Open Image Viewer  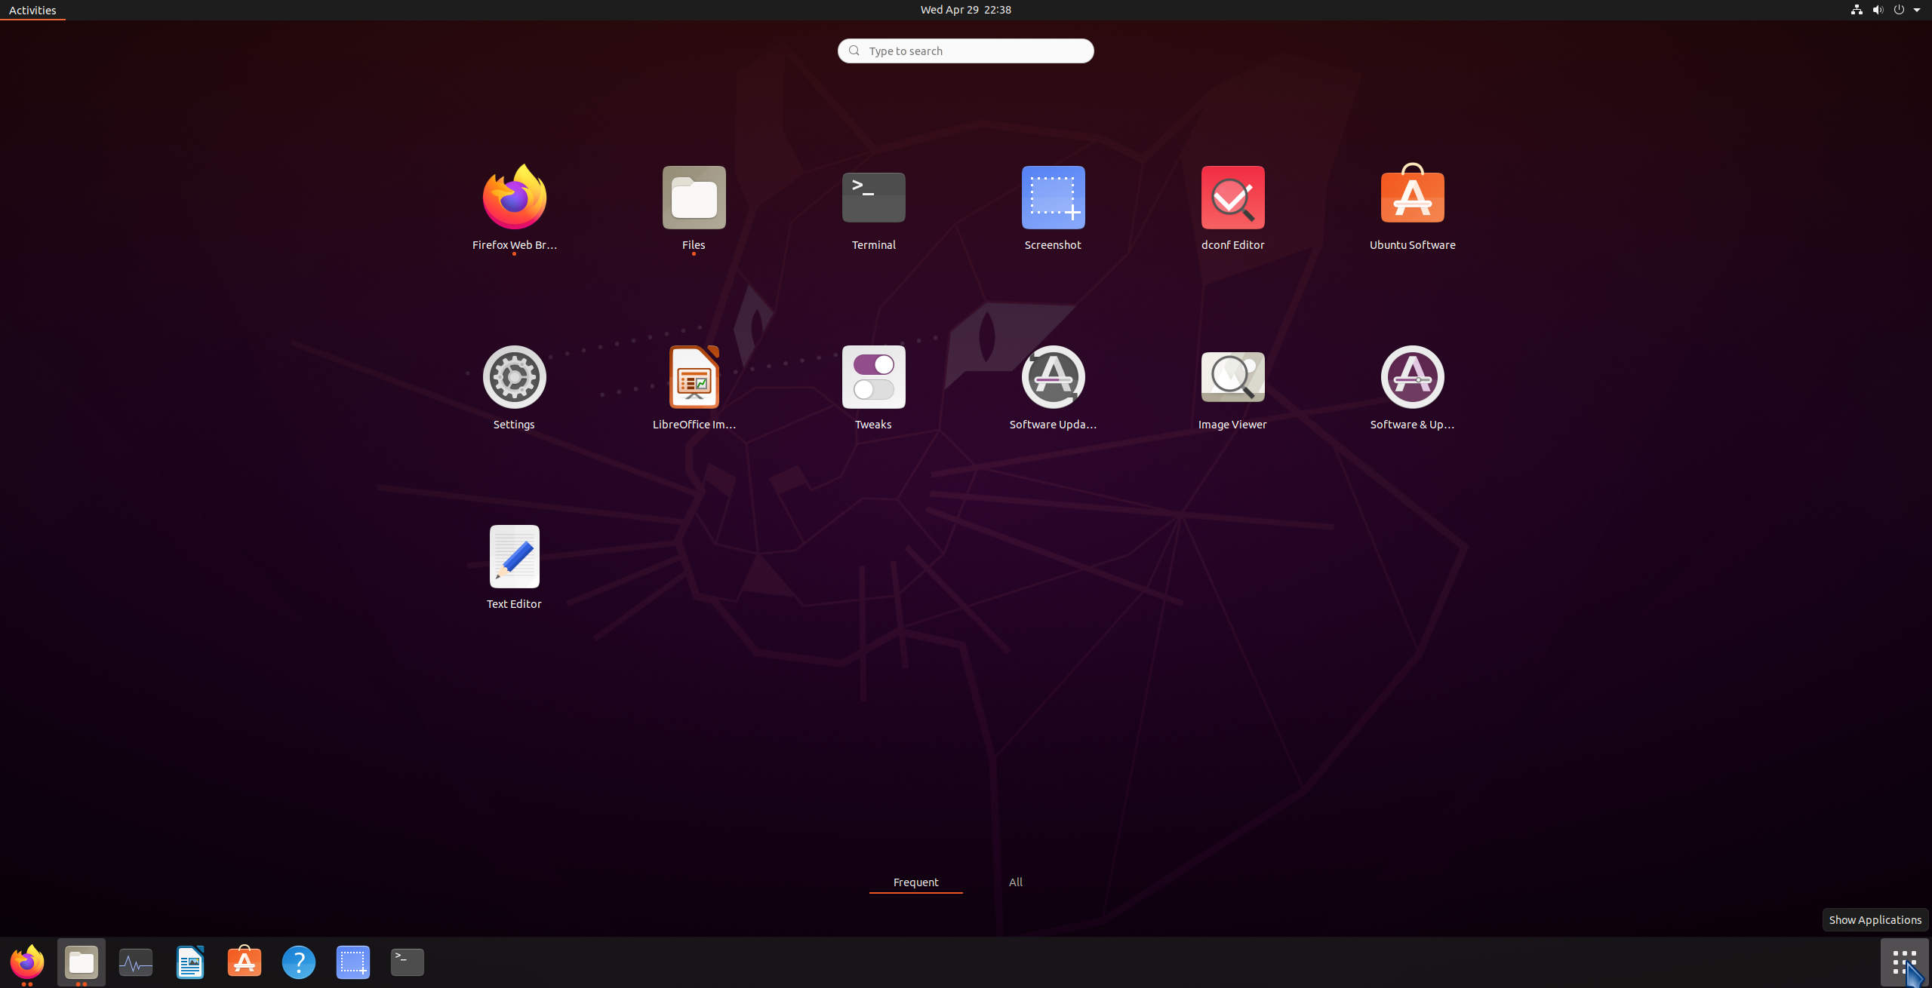[1232, 377]
